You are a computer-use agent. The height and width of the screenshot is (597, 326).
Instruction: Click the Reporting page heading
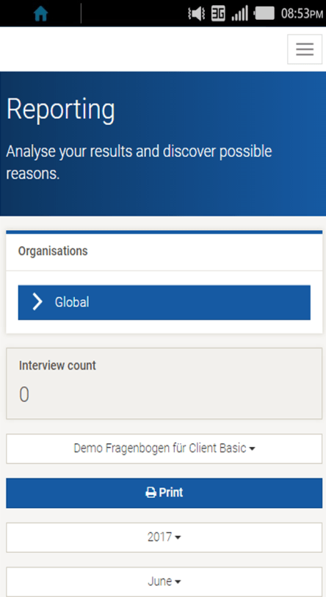pos(61,110)
